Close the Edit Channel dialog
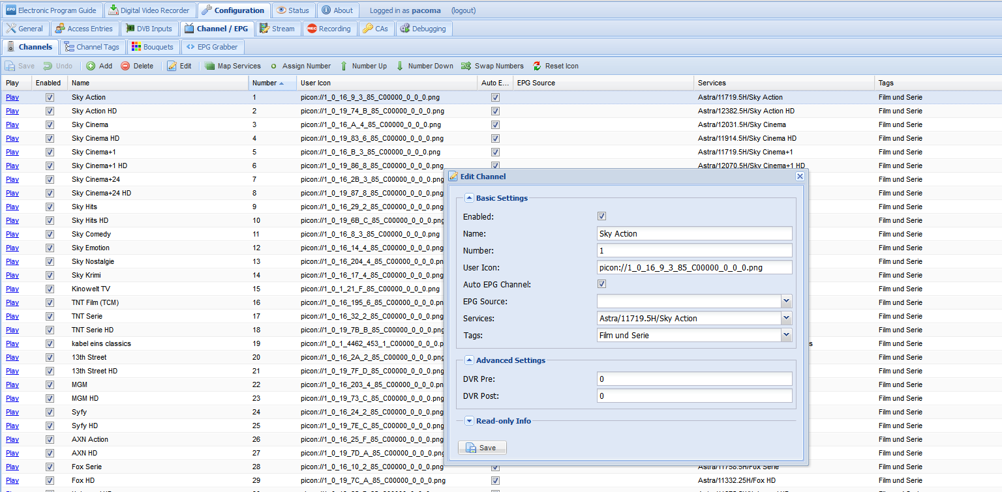The width and height of the screenshot is (1002, 492). pyautogui.click(x=800, y=177)
